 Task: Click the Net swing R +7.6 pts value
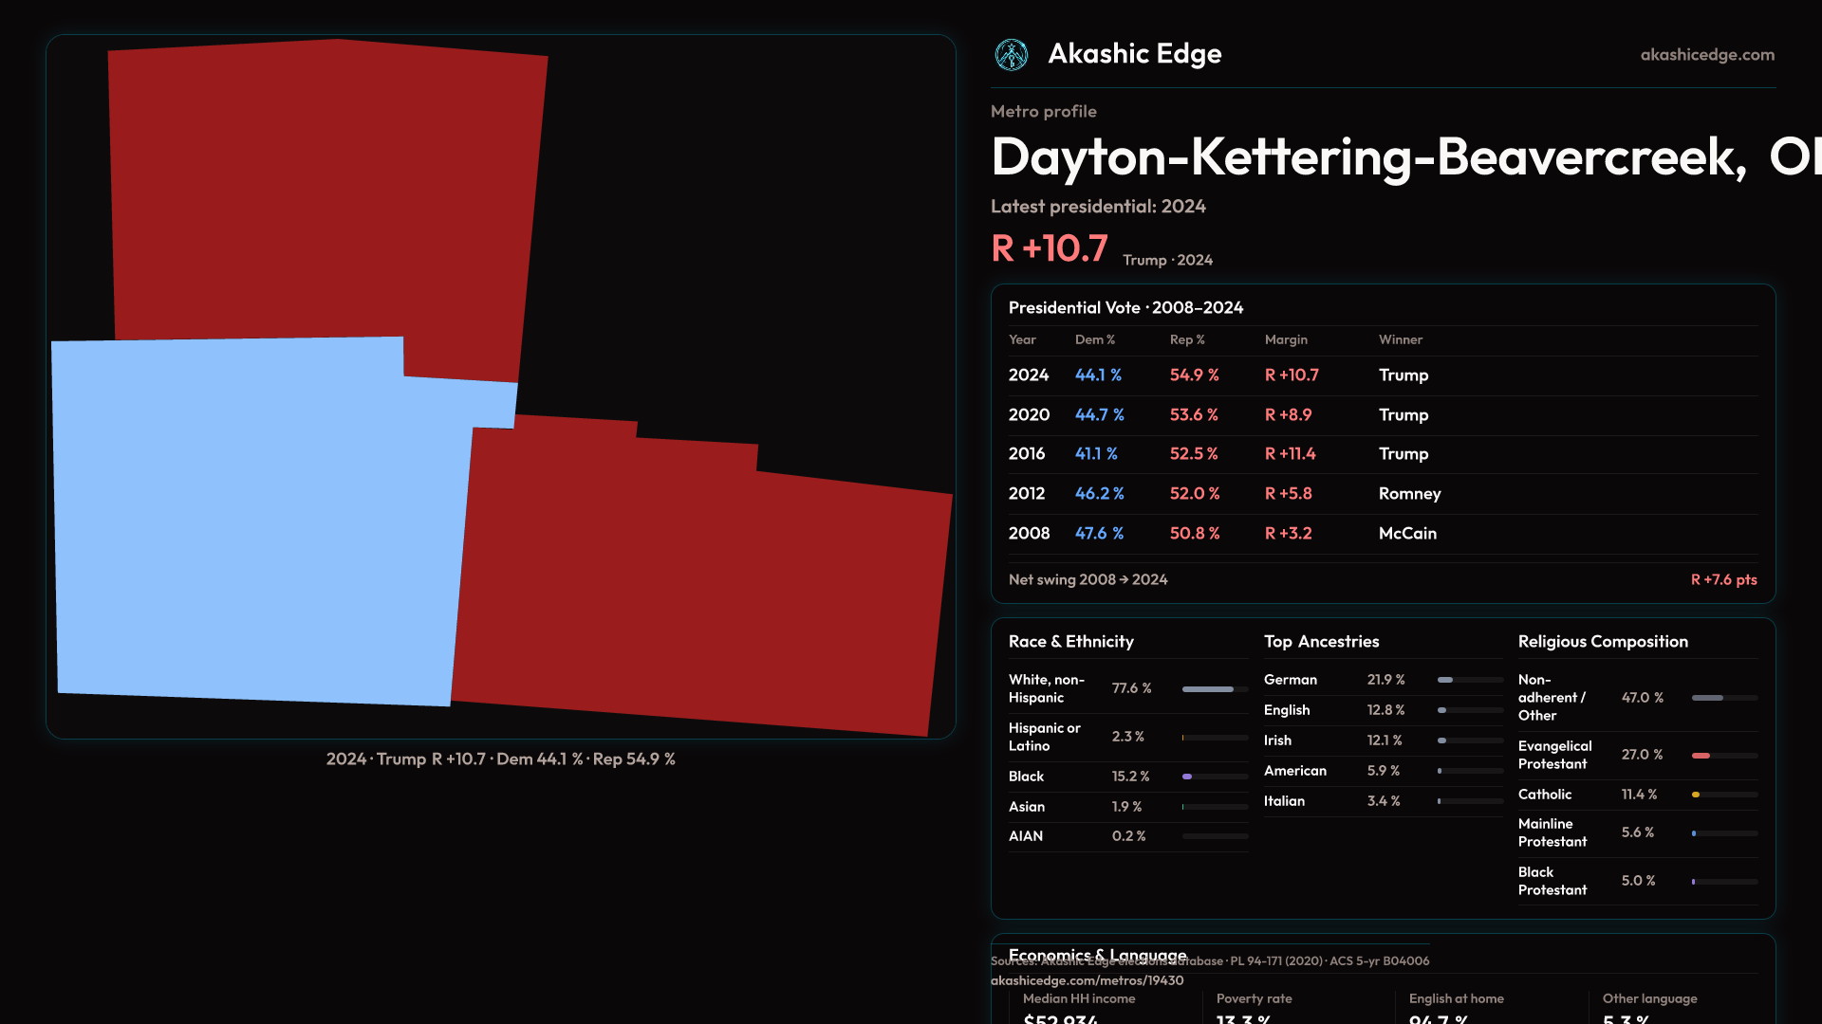pos(1723,579)
